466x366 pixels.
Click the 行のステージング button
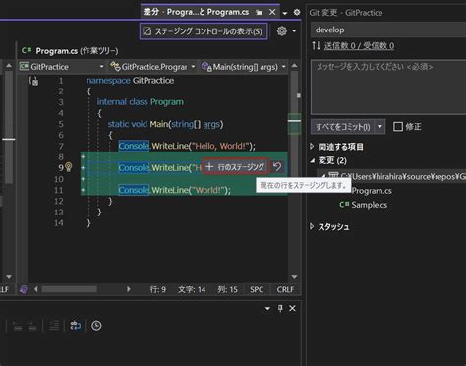coord(236,167)
